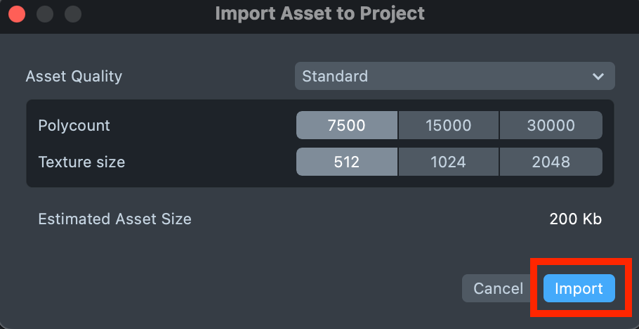Cancel the asset import
Viewport: 639px width, 329px height.
499,288
